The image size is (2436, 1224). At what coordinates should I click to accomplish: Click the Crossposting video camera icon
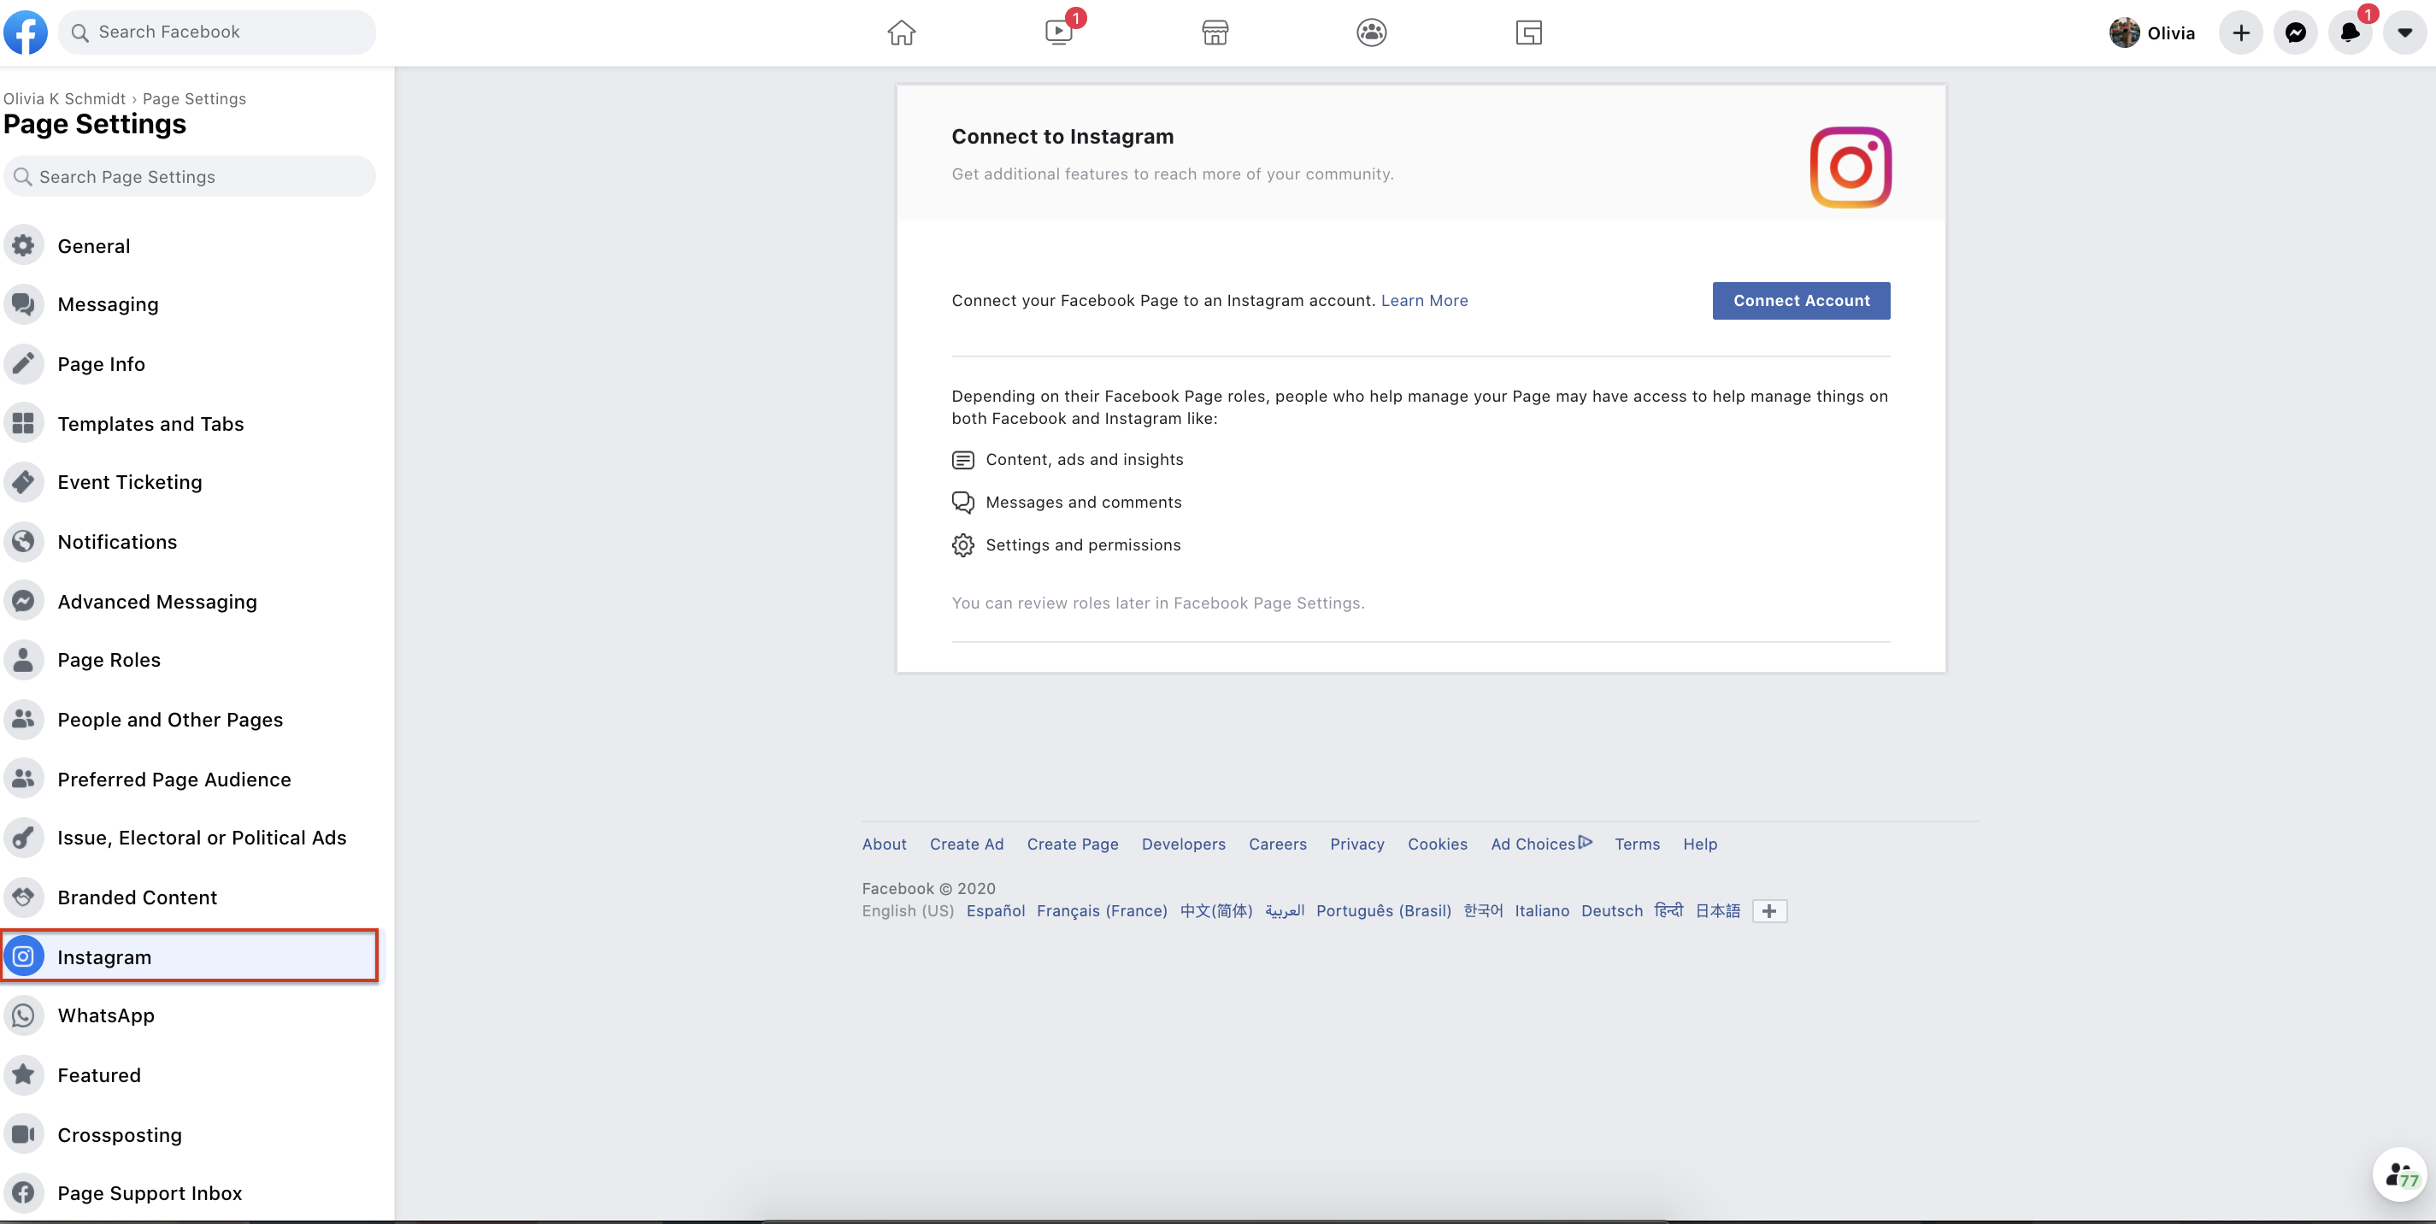click(24, 1135)
